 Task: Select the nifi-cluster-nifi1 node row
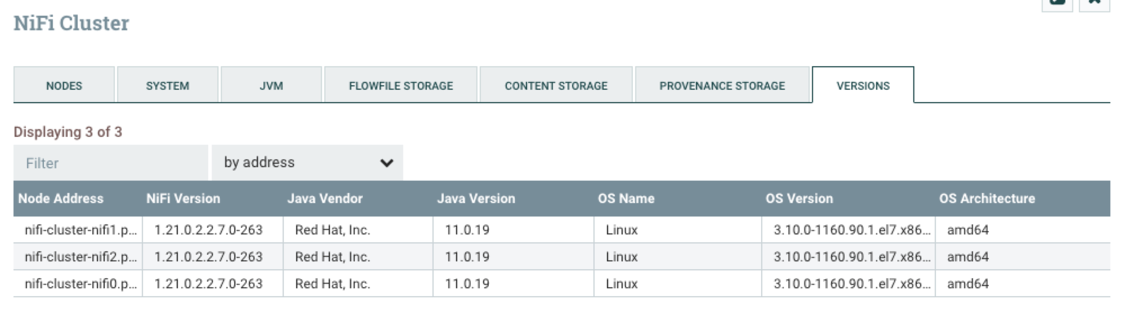click(80, 230)
